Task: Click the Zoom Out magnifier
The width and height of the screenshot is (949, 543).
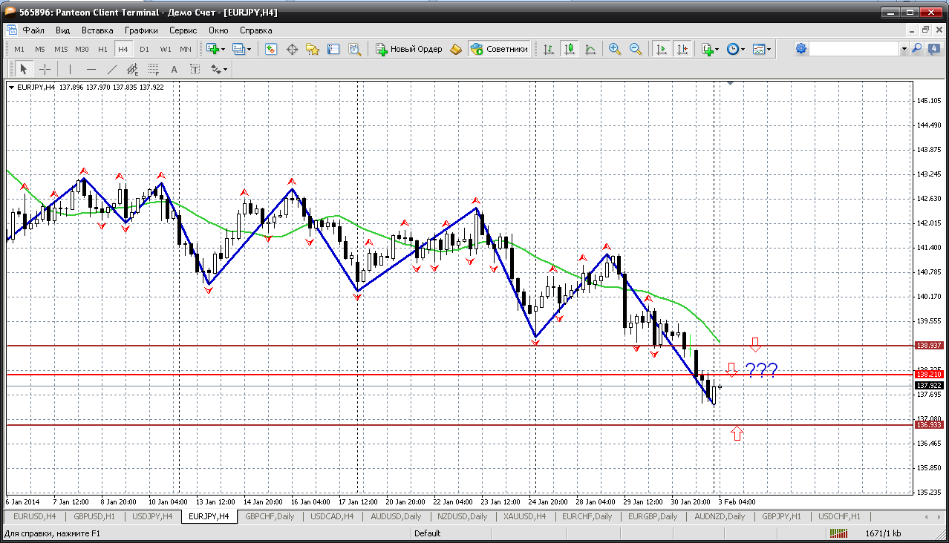Action: point(636,49)
